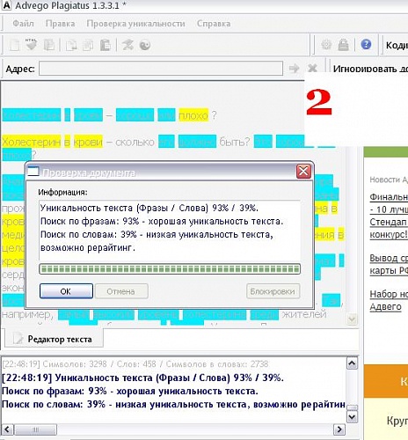This screenshot has width=408, height=440.
Task: Click the Блокировки button in dialog
Action: (273, 291)
